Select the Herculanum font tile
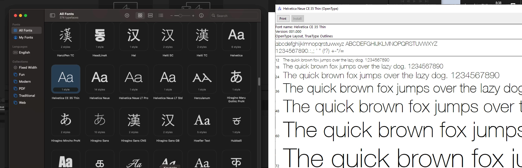Screen dimensions: 522x168 point(202,79)
